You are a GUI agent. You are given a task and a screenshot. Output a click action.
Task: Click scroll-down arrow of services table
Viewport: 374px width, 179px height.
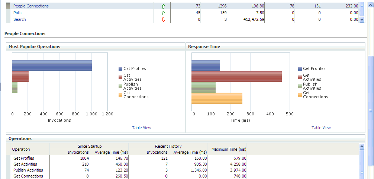(x=362, y=20)
